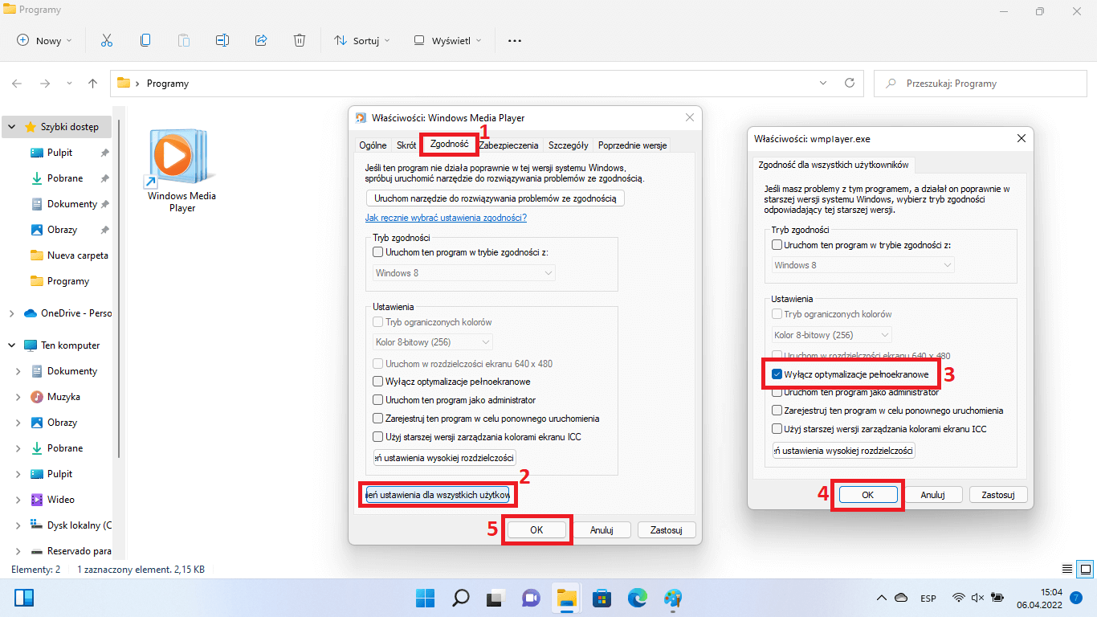The width and height of the screenshot is (1097, 617).
Task: Click the Delete trash icon in toolbar
Action: coord(300,40)
